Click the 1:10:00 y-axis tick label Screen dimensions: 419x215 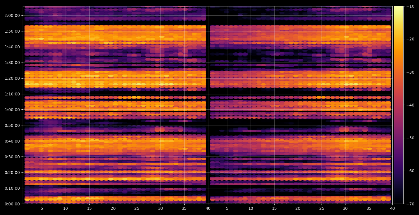(12, 94)
